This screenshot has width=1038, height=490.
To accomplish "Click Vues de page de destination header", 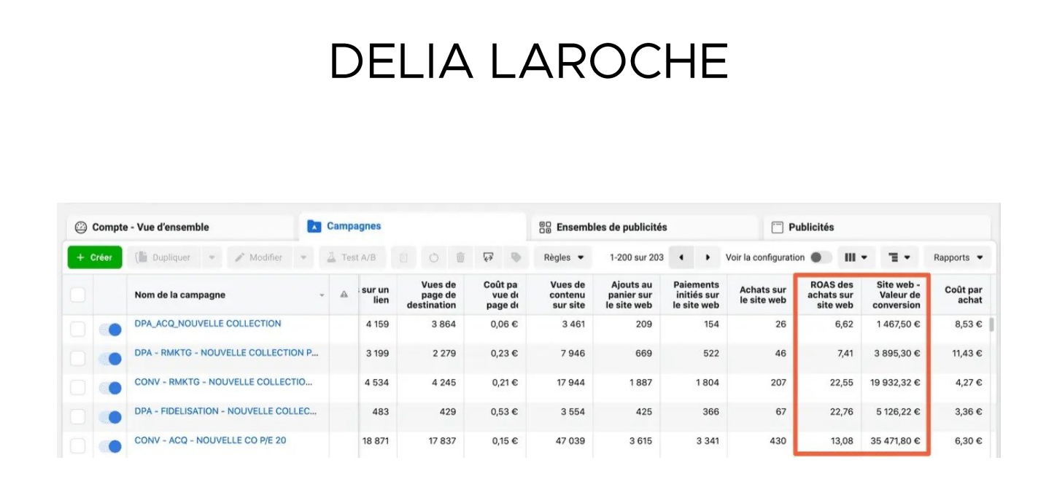I will pos(430,295).
